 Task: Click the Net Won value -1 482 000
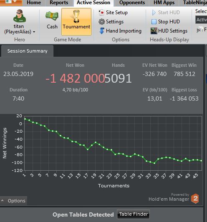tap(75, 78)
